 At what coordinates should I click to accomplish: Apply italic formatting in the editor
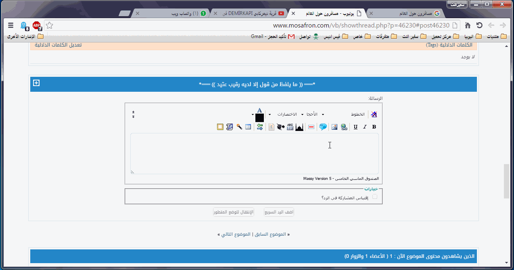[x=365, y=127]
